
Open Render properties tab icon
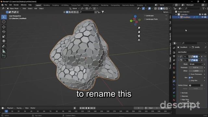174,53
